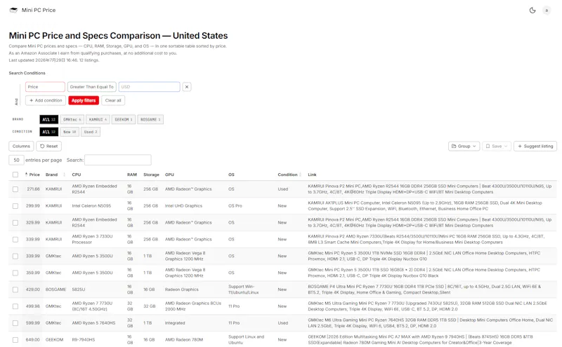
Task: Click the Suggest listing button
Action: (x=535, y=146)
